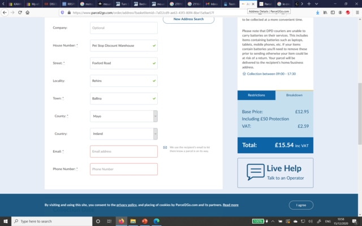Open the clock showing 10:58

coord(341,221)
